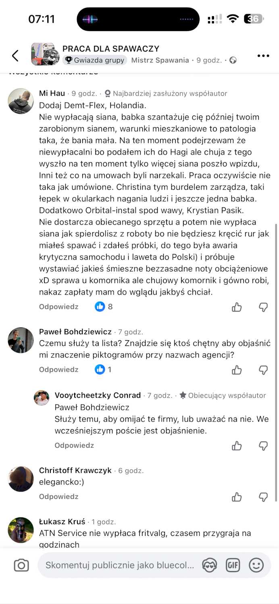Reply to Christoff Krawczyk's comment

[x=58, y=496]
